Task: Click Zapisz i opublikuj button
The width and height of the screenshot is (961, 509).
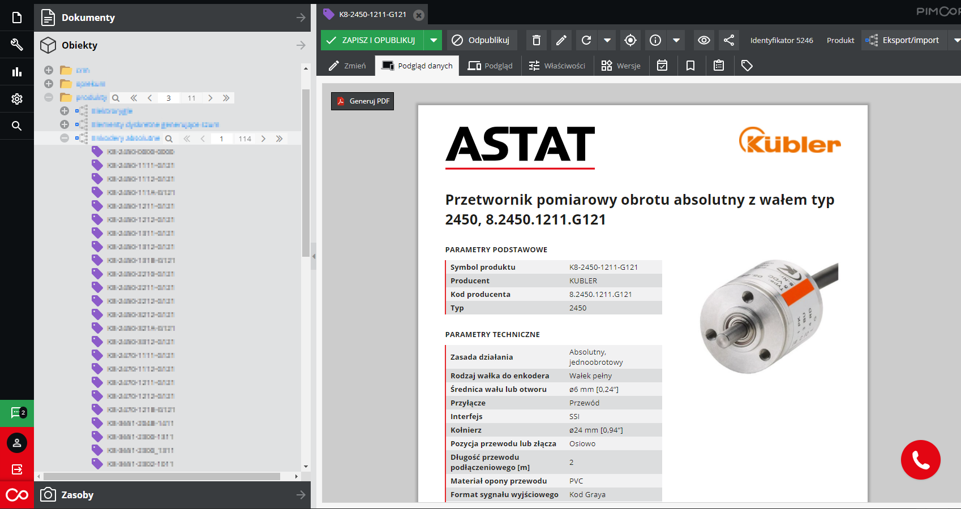Action: 373,40
